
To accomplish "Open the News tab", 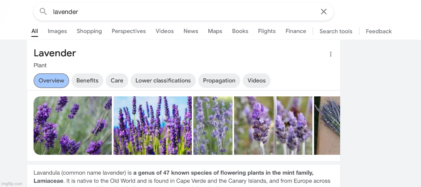I will click(191, 31).
